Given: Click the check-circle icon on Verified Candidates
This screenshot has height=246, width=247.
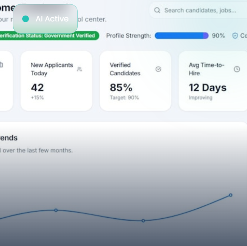Looking at the screenshot, I should [x=158, y=69].
